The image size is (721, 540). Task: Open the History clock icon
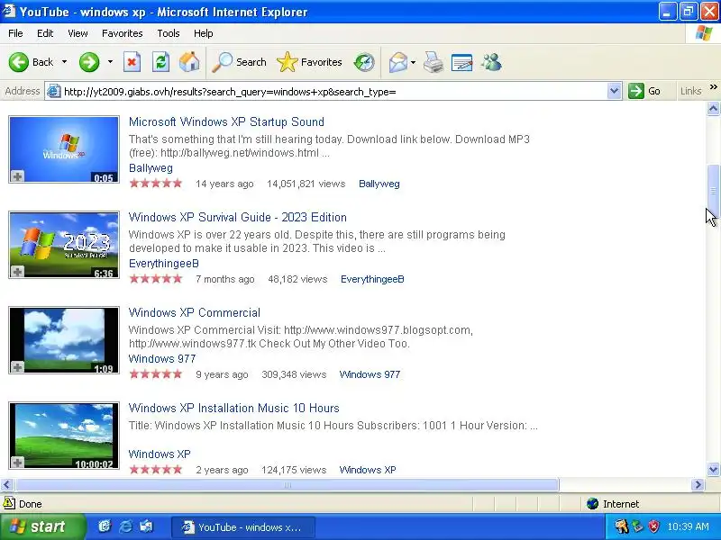364,62
